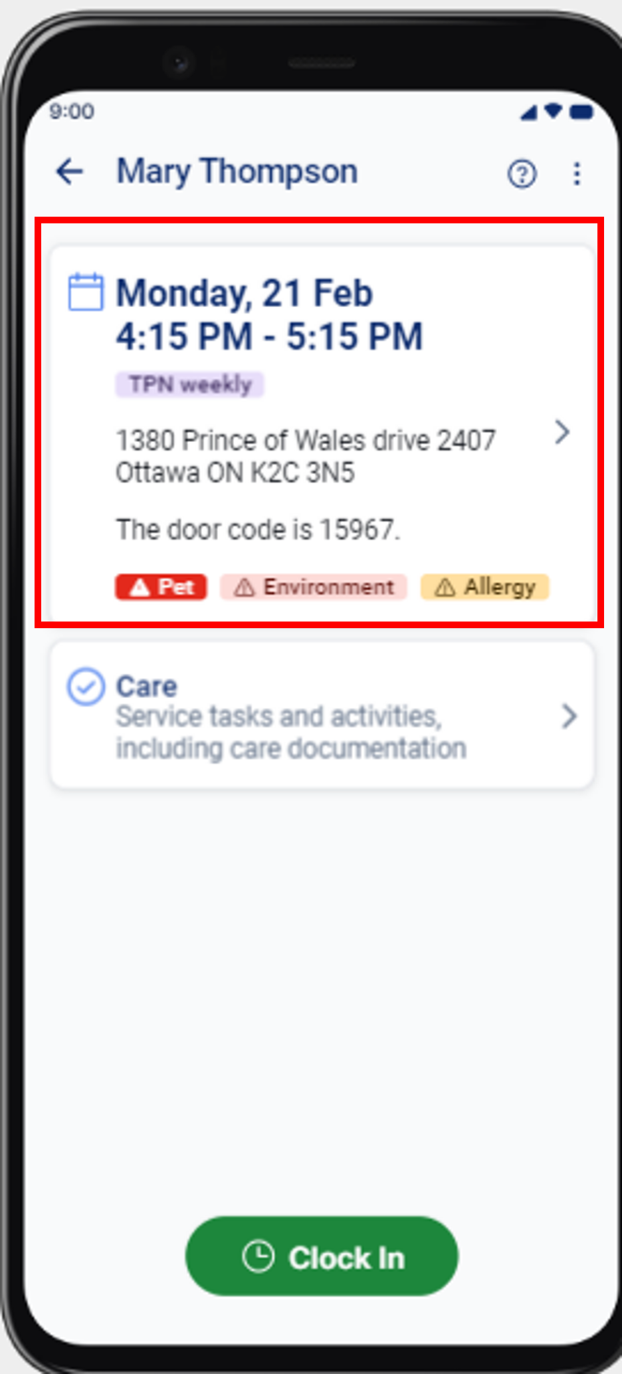
Task: Tap the battery indicator in the status bar
Action: (581, 112)
